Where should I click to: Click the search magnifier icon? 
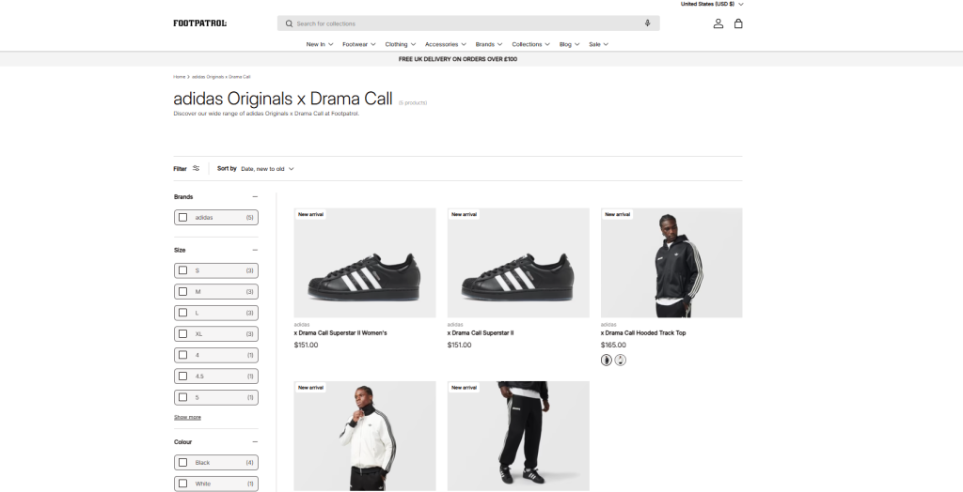click(289, 23)
